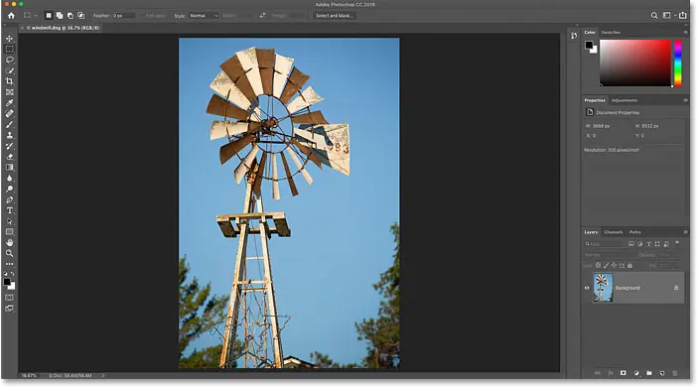
Task: Select the Frame tool
Action: point(9,92)
